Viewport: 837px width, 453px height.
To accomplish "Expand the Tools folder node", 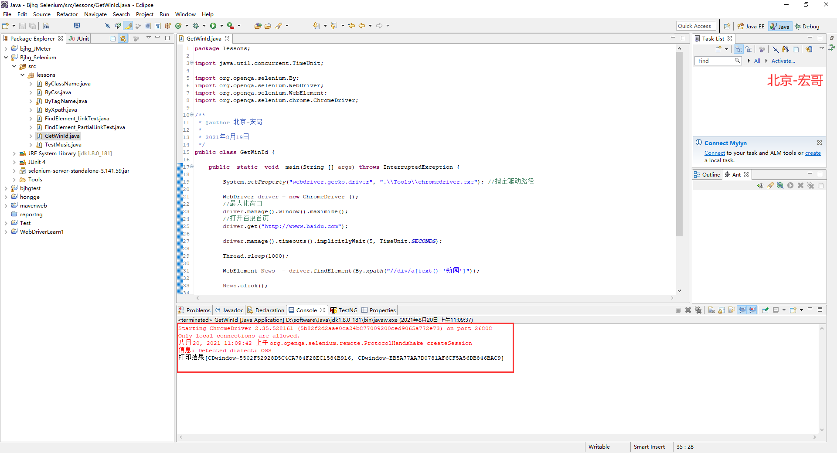I will [x=14, y=180].
